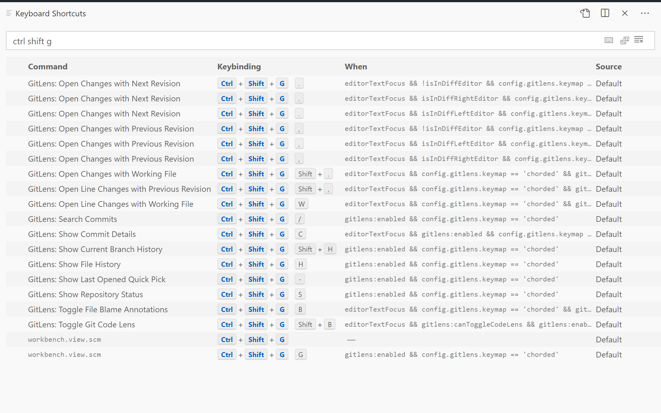Image resolution: width=661 pixels, height=413 pixels.
Task: Select GitLens: Show Repository Status row
Action: pyautogui.click(x=85, y=294)
